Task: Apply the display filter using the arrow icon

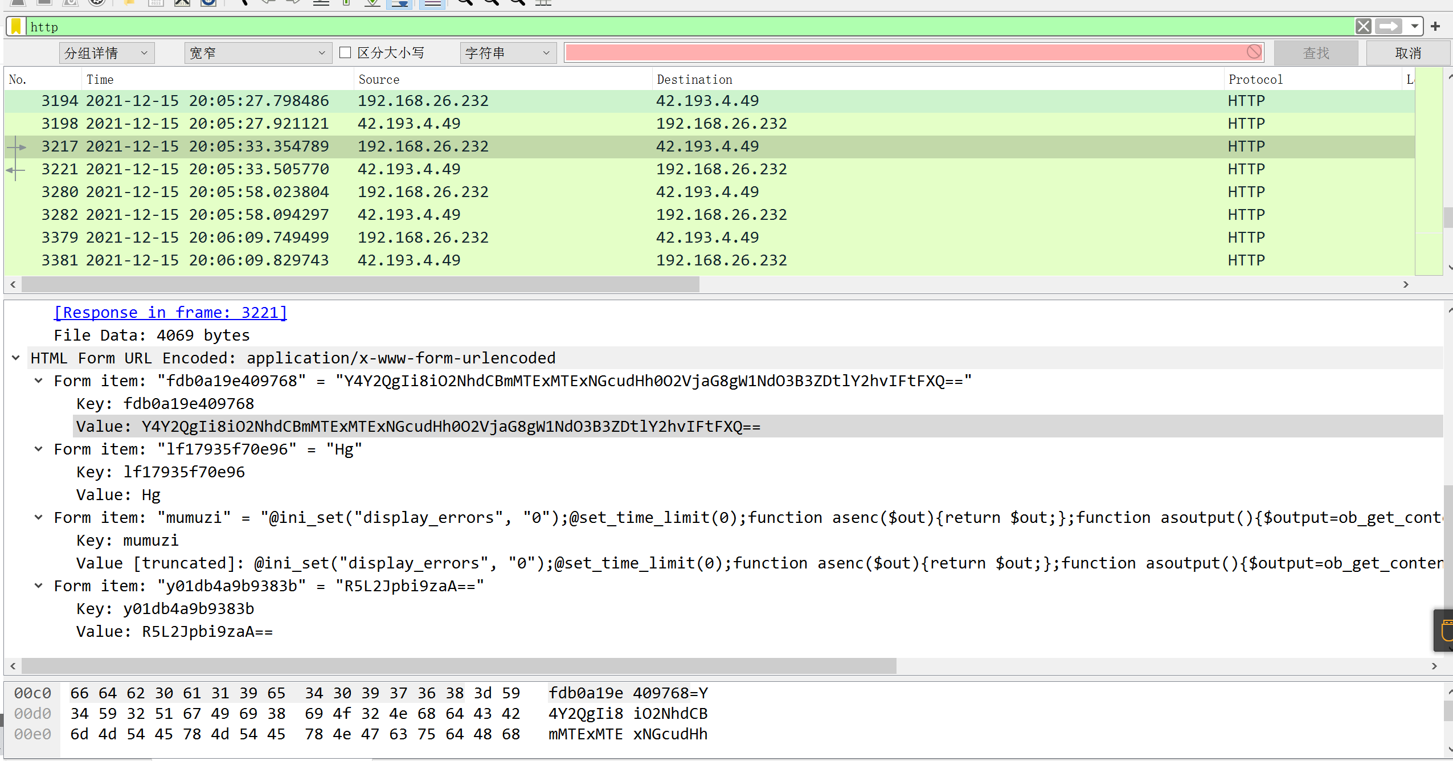Action: click(x=1388, y=26)
